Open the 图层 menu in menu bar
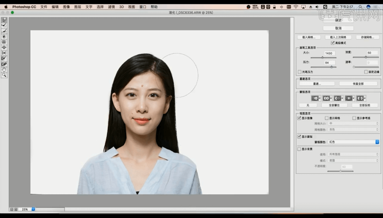 click(x=78, y=7)
